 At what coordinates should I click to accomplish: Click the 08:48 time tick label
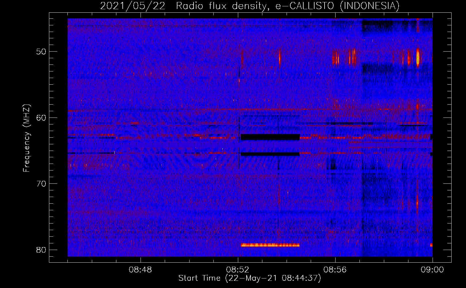pos(140,270)
